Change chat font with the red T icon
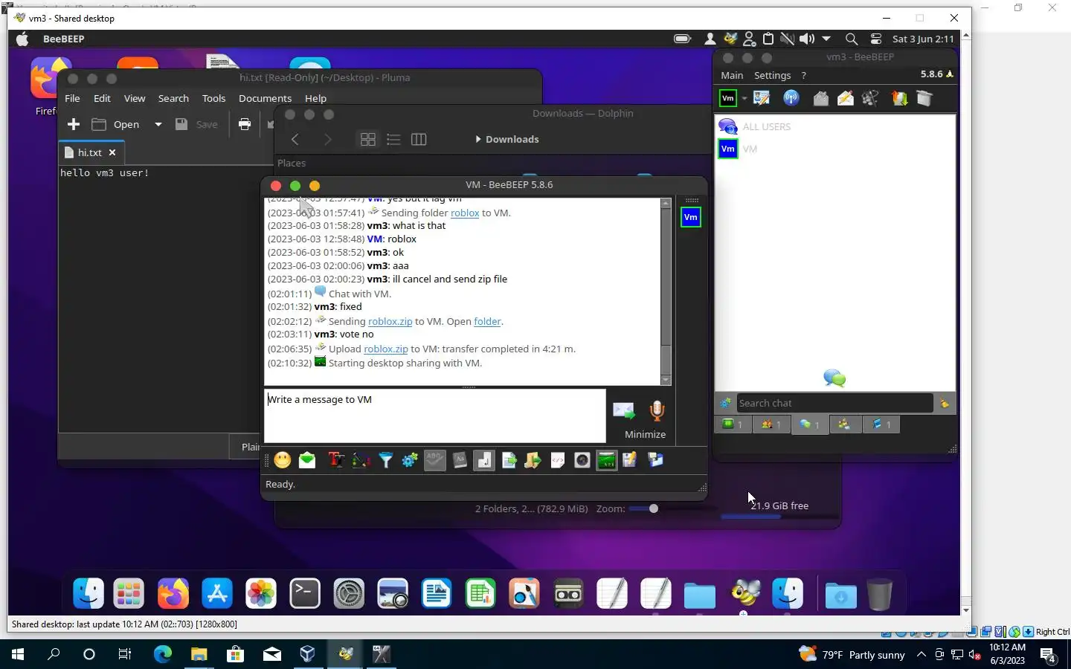Image resolution: width=1071 pixels, height=669 pixels. point(336,460)
